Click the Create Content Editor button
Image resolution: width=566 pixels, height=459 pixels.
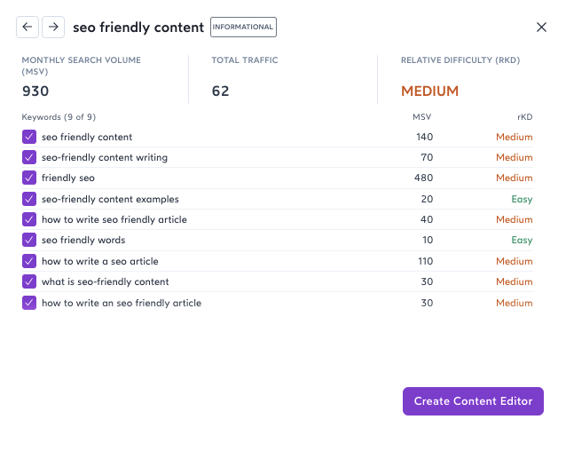point(473,401)
